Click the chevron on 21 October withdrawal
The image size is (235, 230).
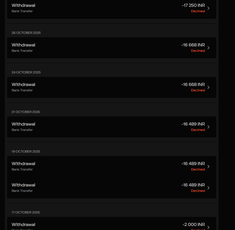point(208,127)
